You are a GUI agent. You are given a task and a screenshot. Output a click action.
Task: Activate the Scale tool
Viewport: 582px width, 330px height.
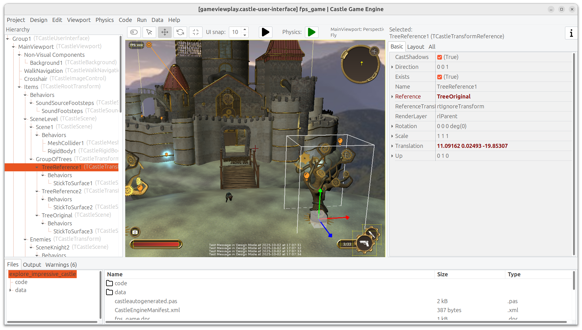click(196, 32)
